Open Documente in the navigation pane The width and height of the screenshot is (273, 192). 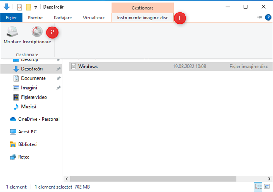click(33, 78)
